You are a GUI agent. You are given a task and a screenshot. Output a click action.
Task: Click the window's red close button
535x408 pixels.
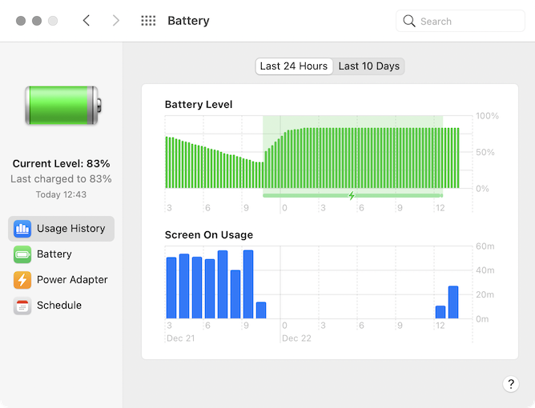pyautogui.click(x=21, y=21)
